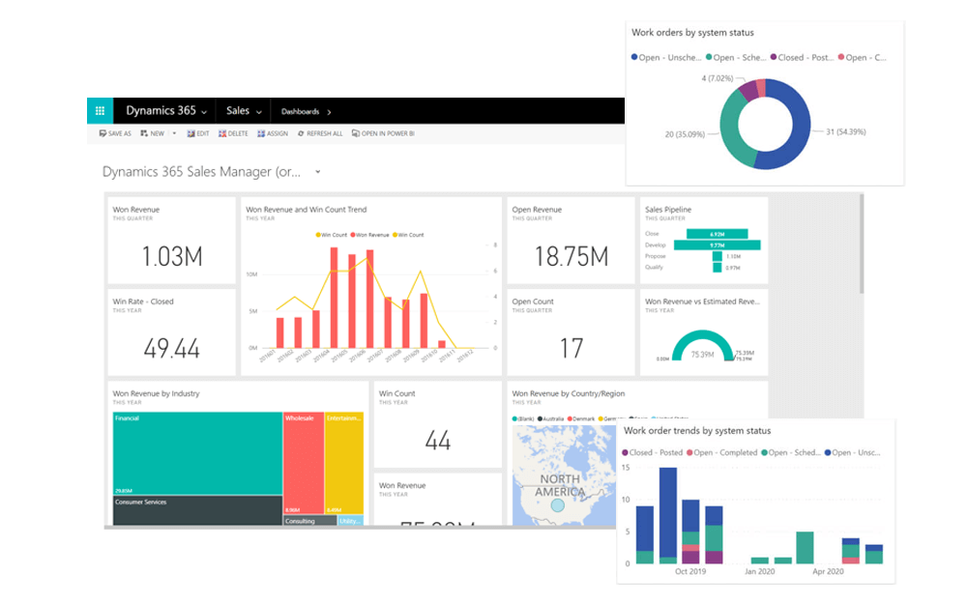Open the Dashboards menu item
This screenshot has width=967, height=604.
[x=301, y=111]
